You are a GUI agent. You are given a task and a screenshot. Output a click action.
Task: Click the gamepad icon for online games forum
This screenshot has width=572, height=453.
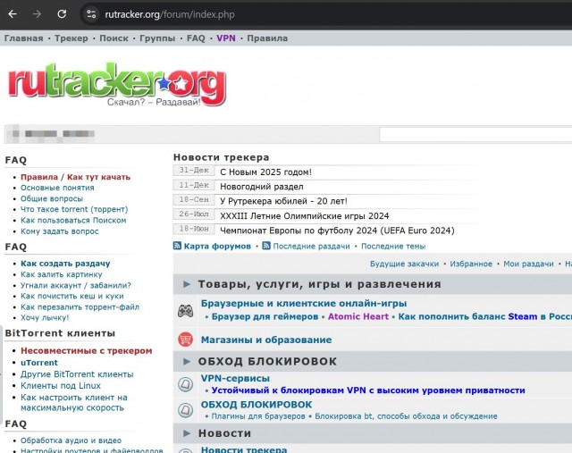(185, 311)
